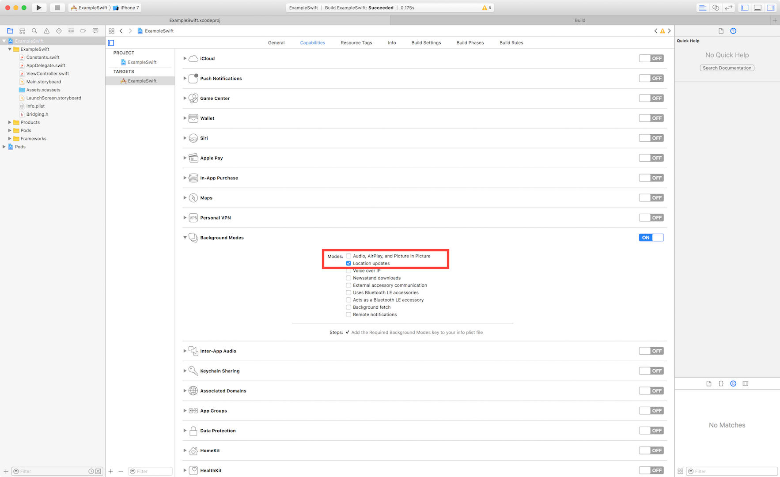The width and height of the screenshot is (780, 477).
Task: Enable the Push Notifications switch
Action: [x=651, y=78]
